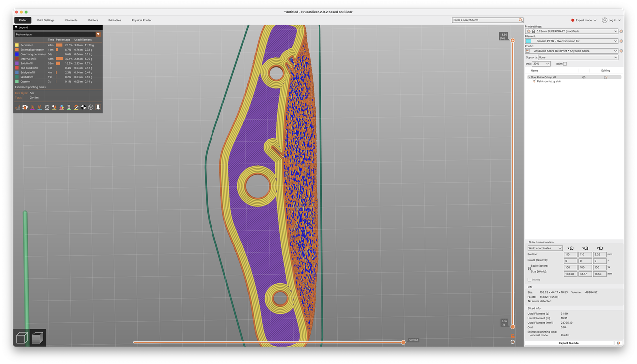This screenshot has height=364, width=637.
Task: Switch to the Print Settings tab
Action: click(x=46, y=20)
